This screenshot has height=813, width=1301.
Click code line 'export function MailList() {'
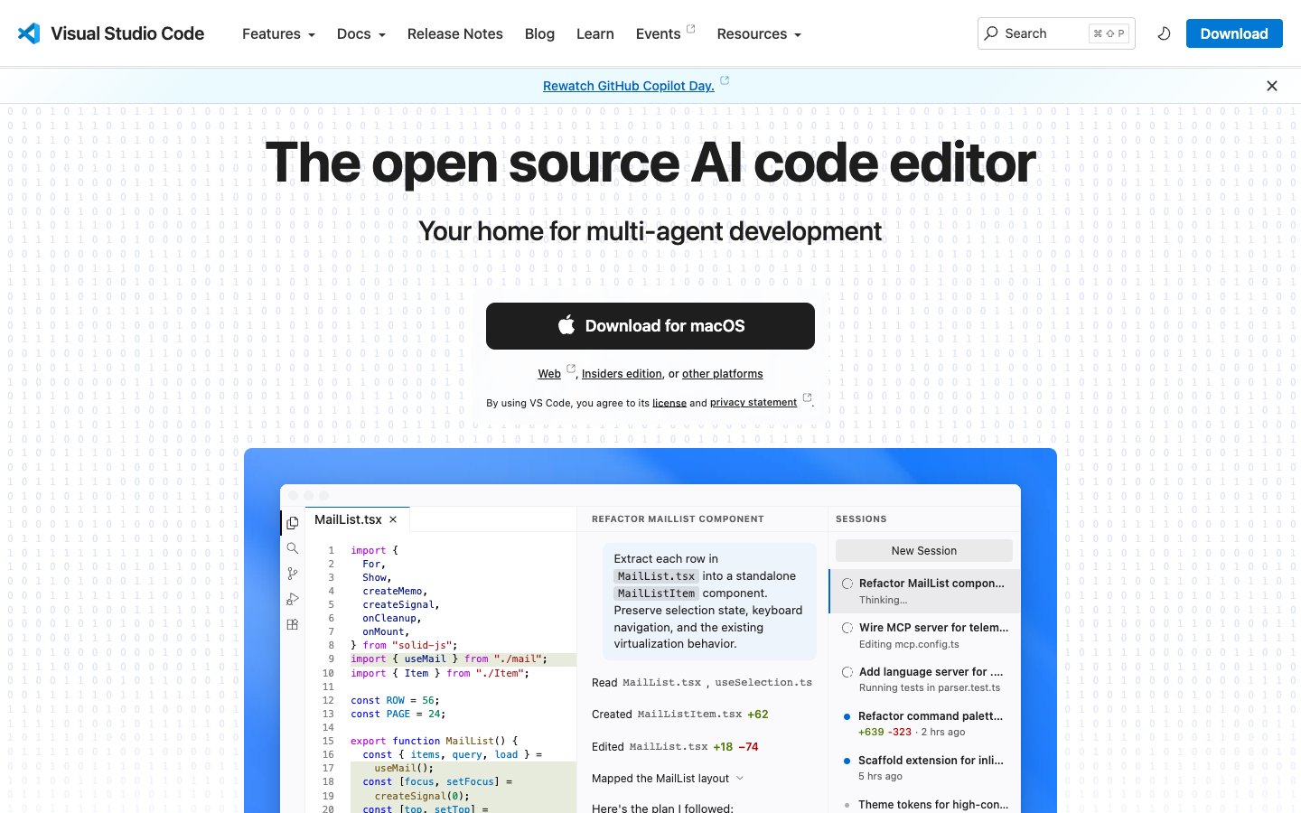click(x=435, y=741)
